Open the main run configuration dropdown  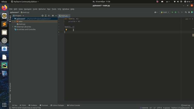165,12
